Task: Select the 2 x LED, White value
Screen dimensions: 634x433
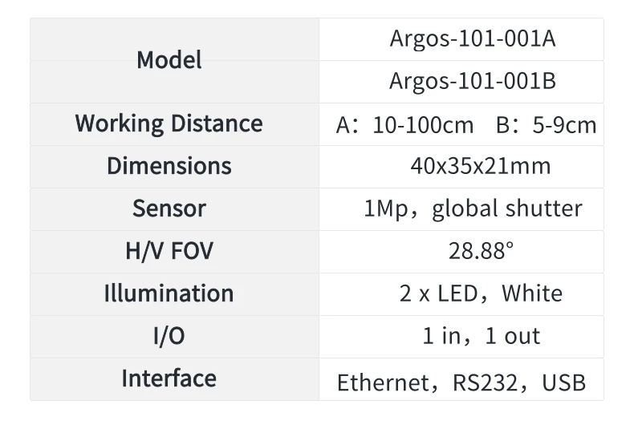Action: point(480,293)
